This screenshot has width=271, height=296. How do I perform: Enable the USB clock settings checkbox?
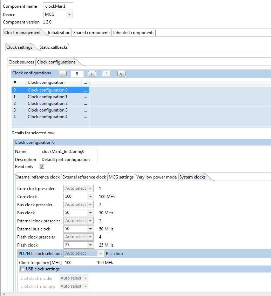[x=23, y=269]
